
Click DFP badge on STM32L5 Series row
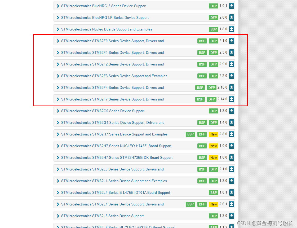click(x=214, y=216)
